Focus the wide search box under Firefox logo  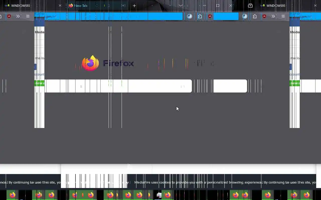[x=118, y=86]
